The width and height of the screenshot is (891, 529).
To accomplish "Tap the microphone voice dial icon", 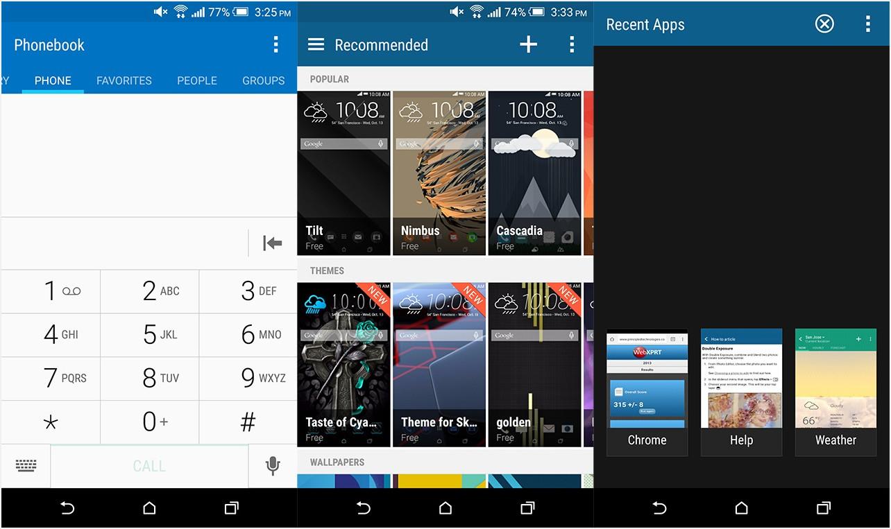I will click(273, 466).
